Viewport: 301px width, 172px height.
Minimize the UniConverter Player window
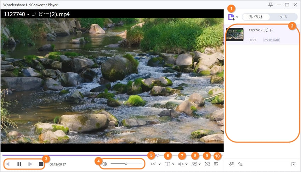click(x=279, y=5)
